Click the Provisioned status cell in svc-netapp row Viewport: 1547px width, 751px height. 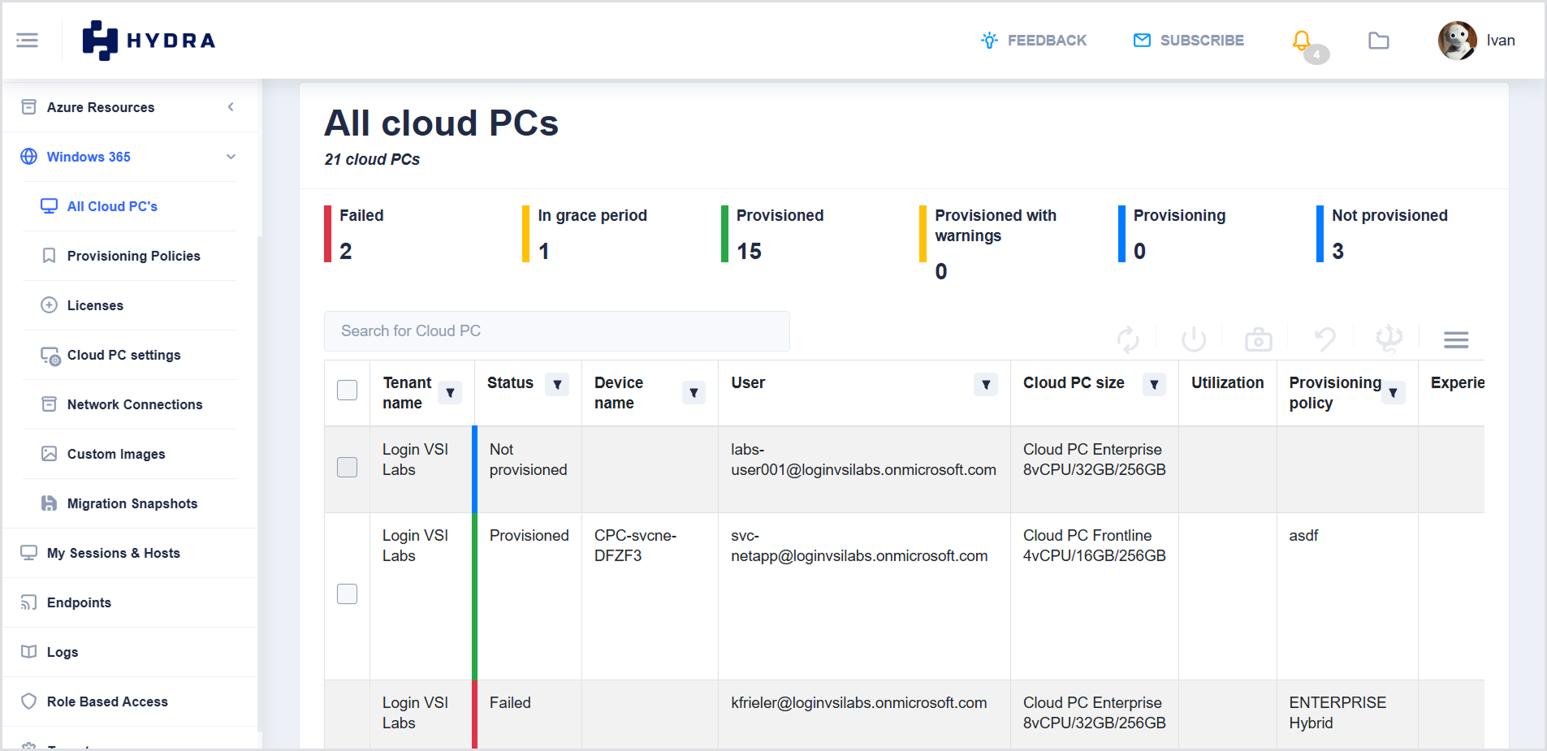529,536
